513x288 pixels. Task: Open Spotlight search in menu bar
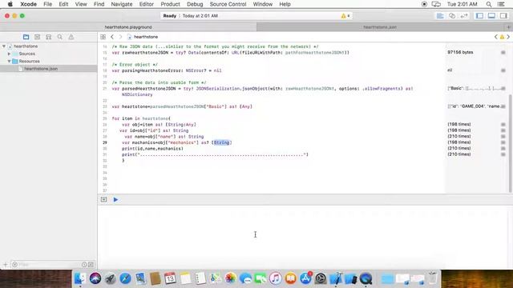click(x=488, y=4)
